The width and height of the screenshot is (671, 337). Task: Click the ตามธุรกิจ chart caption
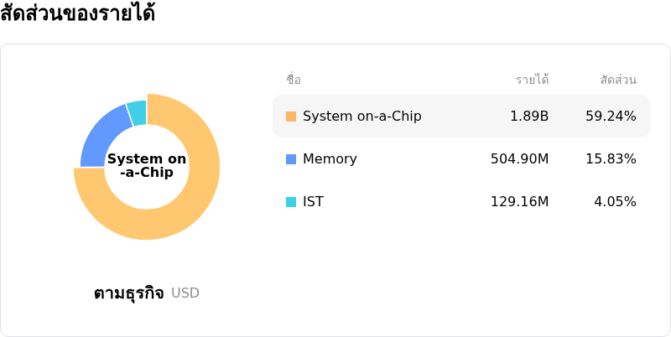[x=128, y=293]
